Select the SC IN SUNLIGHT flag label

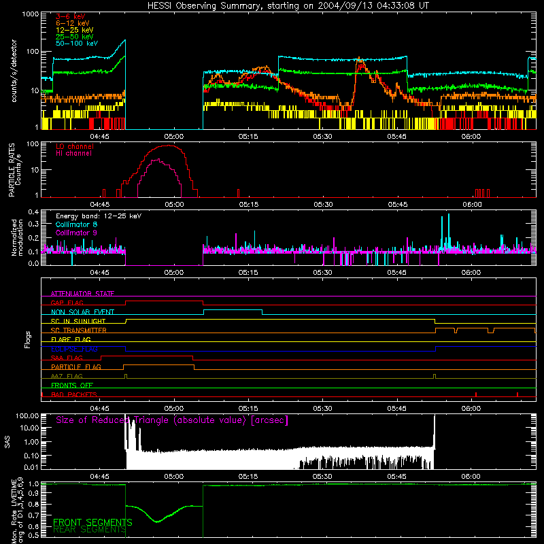coord(78,321)
